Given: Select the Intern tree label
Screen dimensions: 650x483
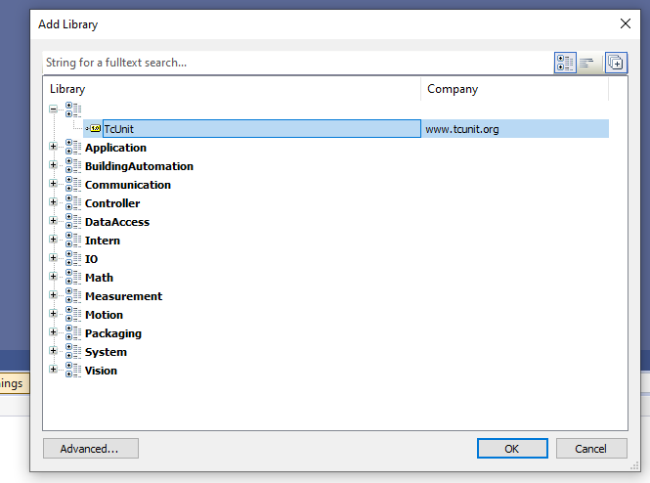Looking at the screenshot, I should click(103, 241).
